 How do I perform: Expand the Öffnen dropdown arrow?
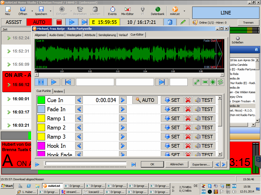click(x=32, y=11)
